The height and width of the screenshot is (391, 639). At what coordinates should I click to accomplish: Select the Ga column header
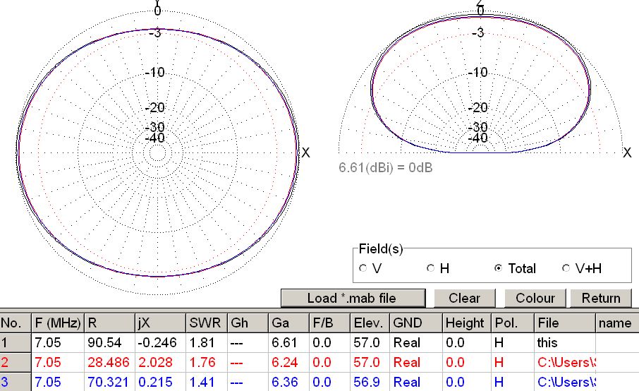click(x=288, y=323)
